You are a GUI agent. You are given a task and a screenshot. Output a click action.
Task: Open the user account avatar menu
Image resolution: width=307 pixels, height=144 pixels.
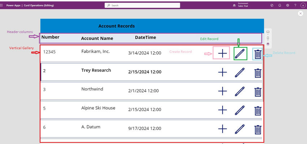pos(303,5)
